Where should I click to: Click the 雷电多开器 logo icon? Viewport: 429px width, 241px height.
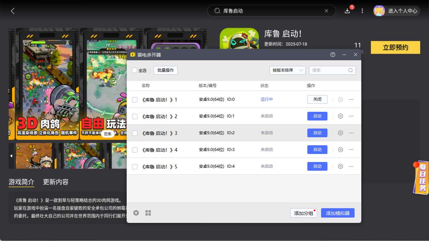(x=133, y=55)
